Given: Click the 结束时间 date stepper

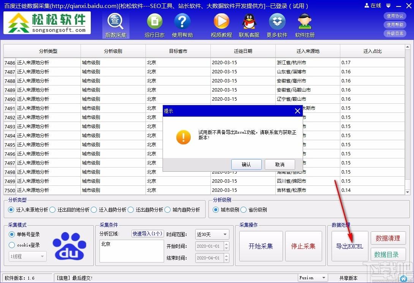Looking at the screenshot, I should (x=226, y=258).
